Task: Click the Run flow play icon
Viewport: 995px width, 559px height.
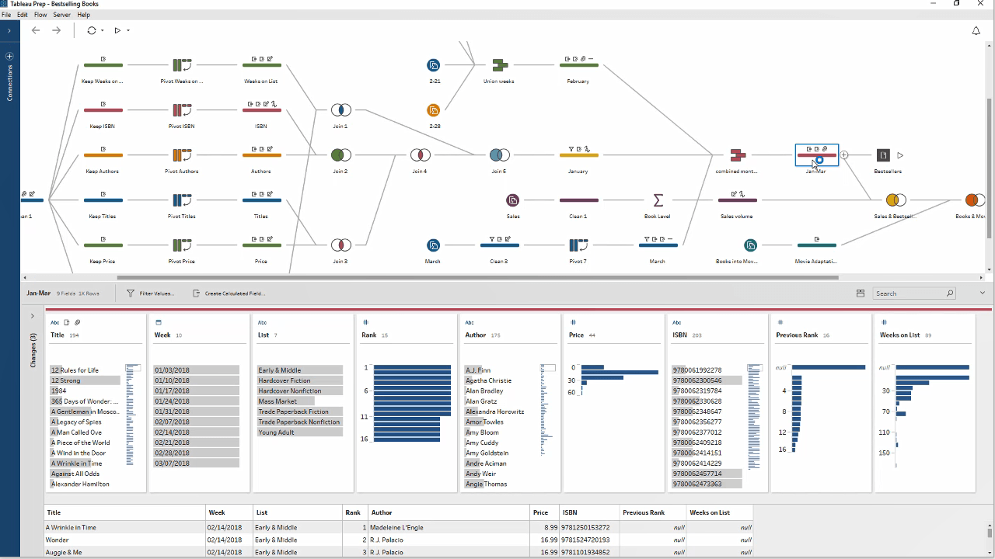Action: pyautogui.click(x=117, y=30)
